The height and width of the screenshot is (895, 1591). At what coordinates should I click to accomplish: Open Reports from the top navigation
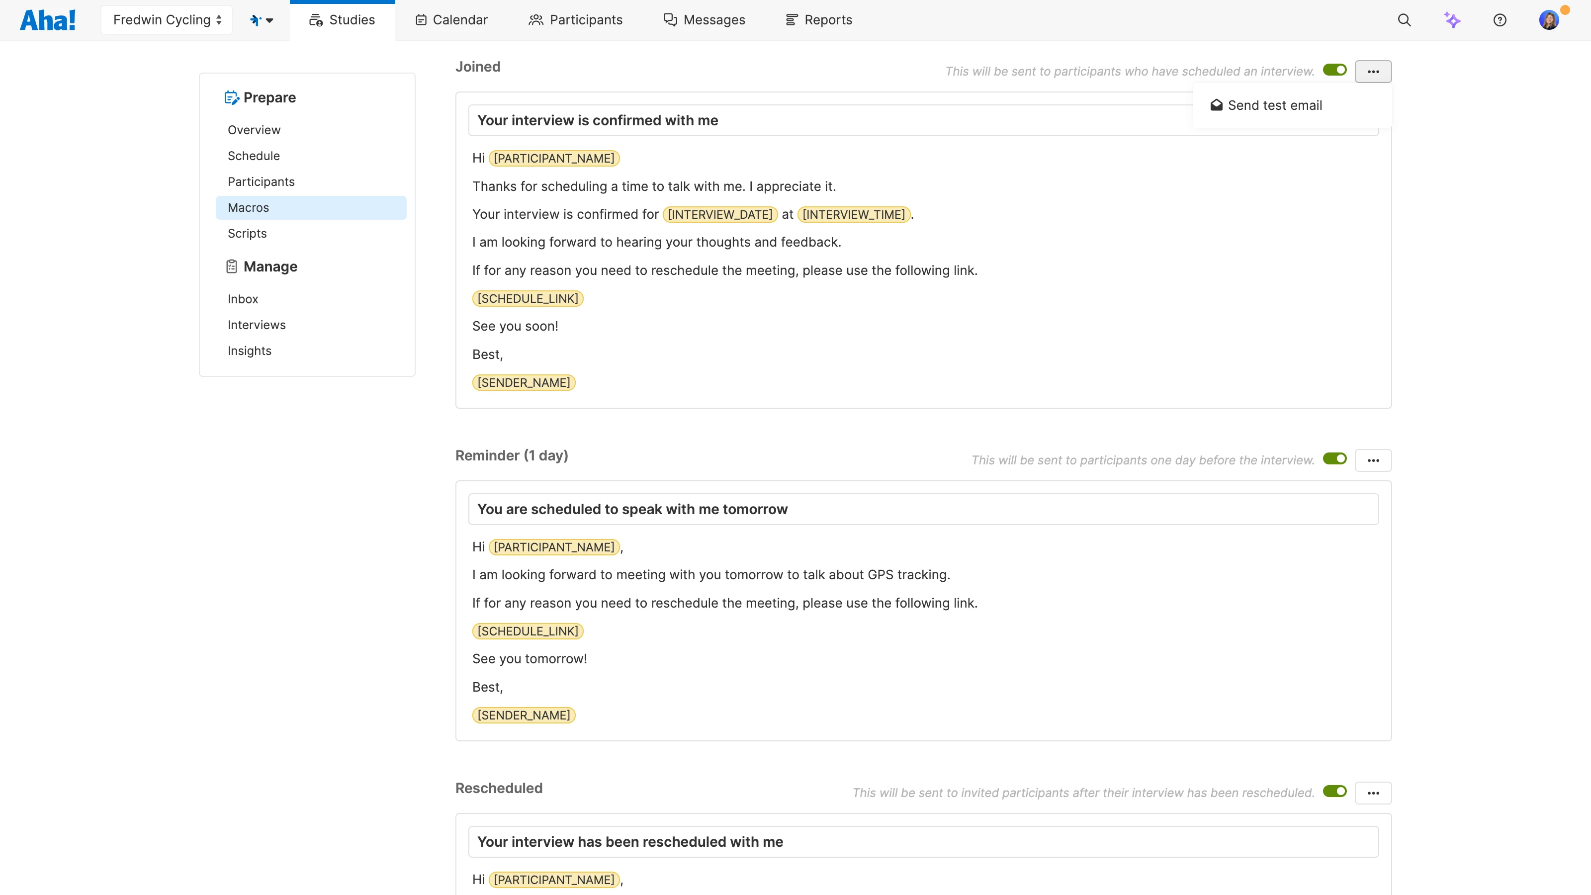818,19
